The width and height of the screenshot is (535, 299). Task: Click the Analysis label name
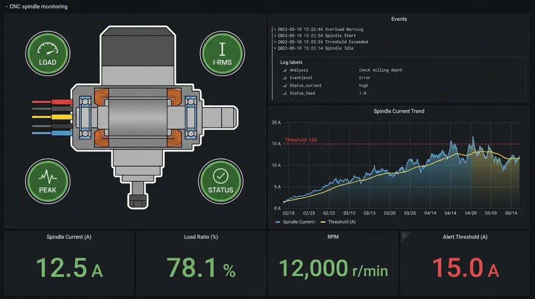tap(299, 70)
